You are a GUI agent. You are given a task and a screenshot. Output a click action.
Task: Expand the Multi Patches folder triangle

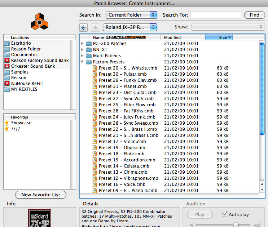click(82, 56)
